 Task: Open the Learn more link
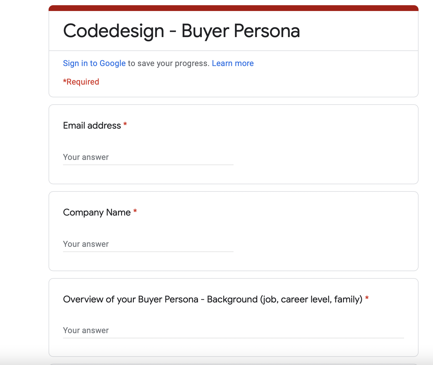pos(233,63)
